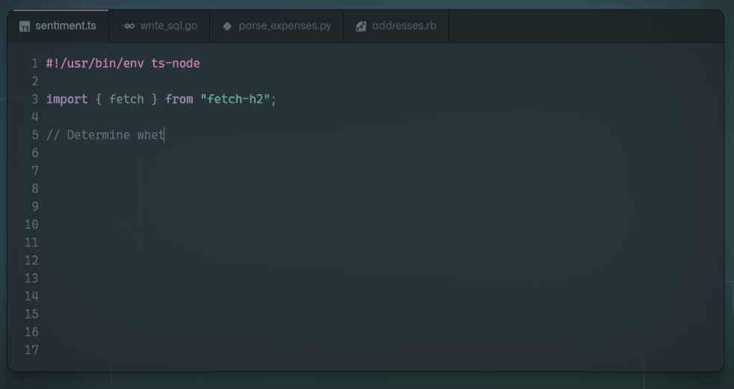Click line number 10 in the gutter

tap(31, 225)
